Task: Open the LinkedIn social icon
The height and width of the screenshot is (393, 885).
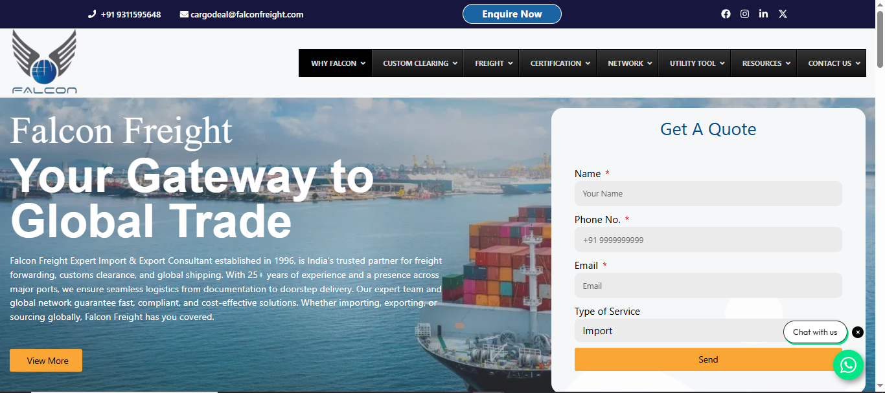Action: pos(764,14)
